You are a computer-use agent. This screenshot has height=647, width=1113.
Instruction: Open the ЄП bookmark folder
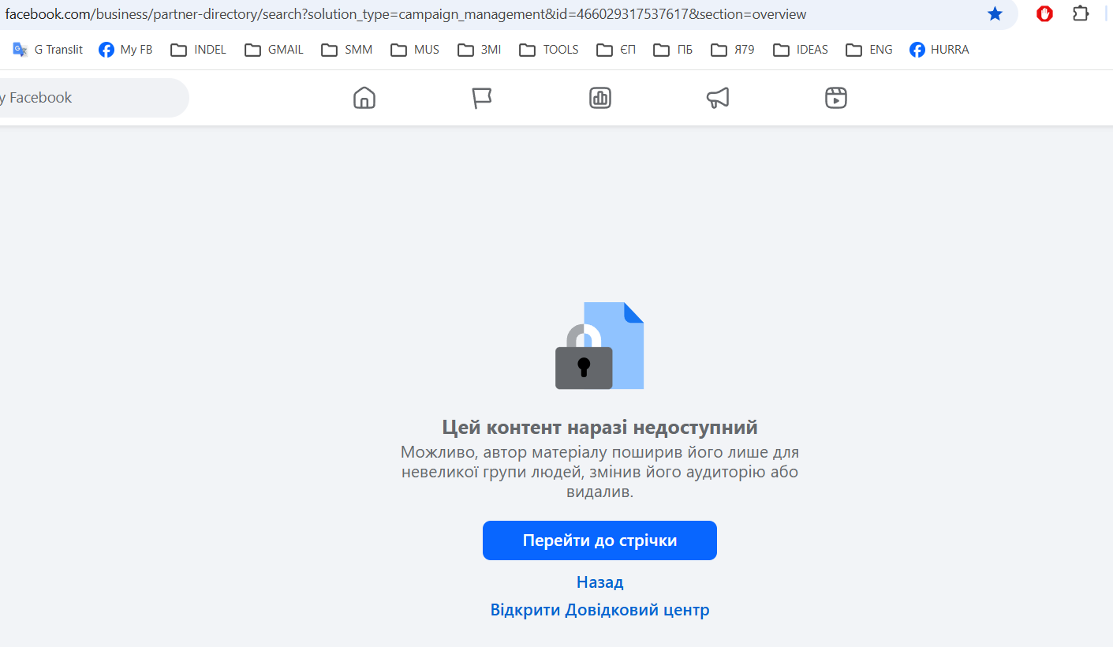pyautogui.click(x=616, y=50)
